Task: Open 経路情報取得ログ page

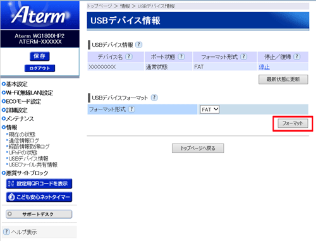Action: (x=29, y=147)
